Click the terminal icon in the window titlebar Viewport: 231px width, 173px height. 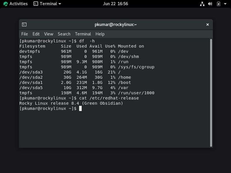(x=24, y=25)
